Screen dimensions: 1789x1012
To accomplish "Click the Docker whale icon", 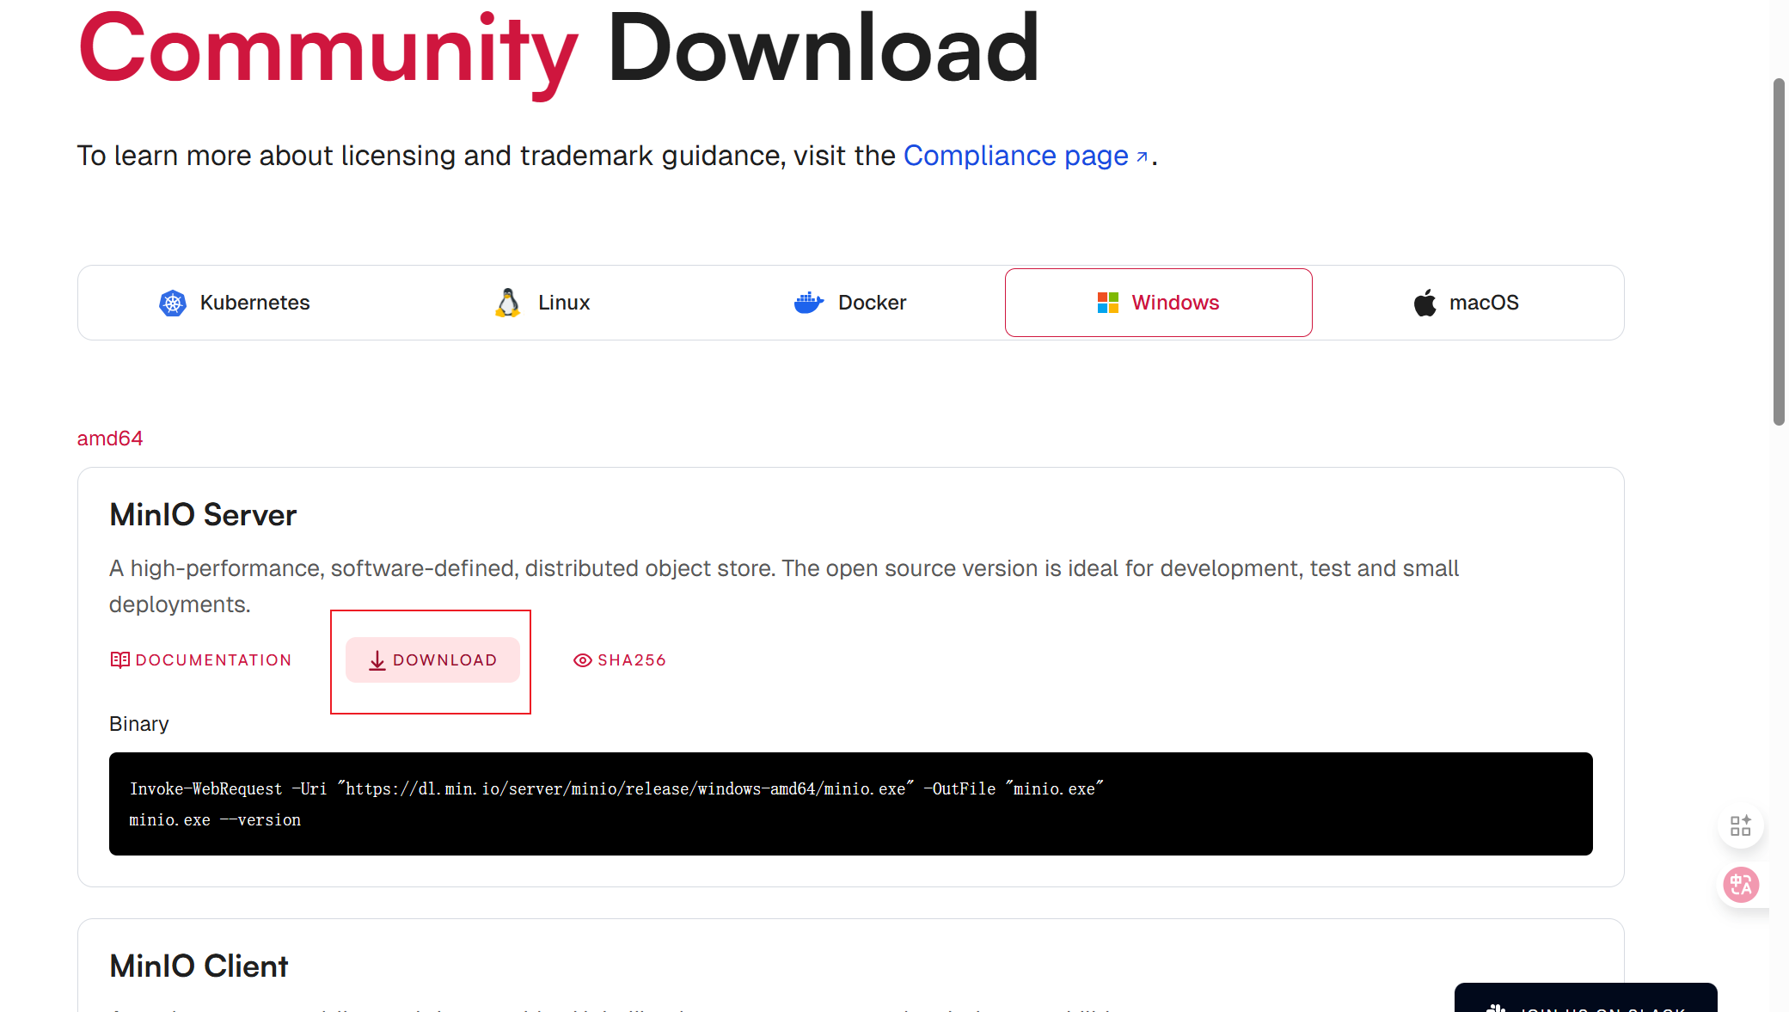I will [x=809, y=303].
